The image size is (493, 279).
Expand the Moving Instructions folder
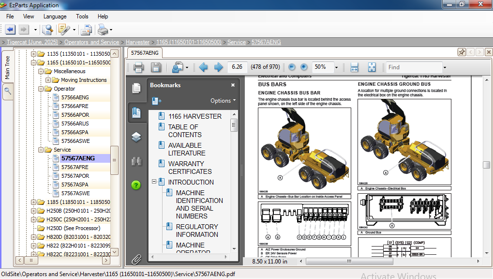(48, 80)
